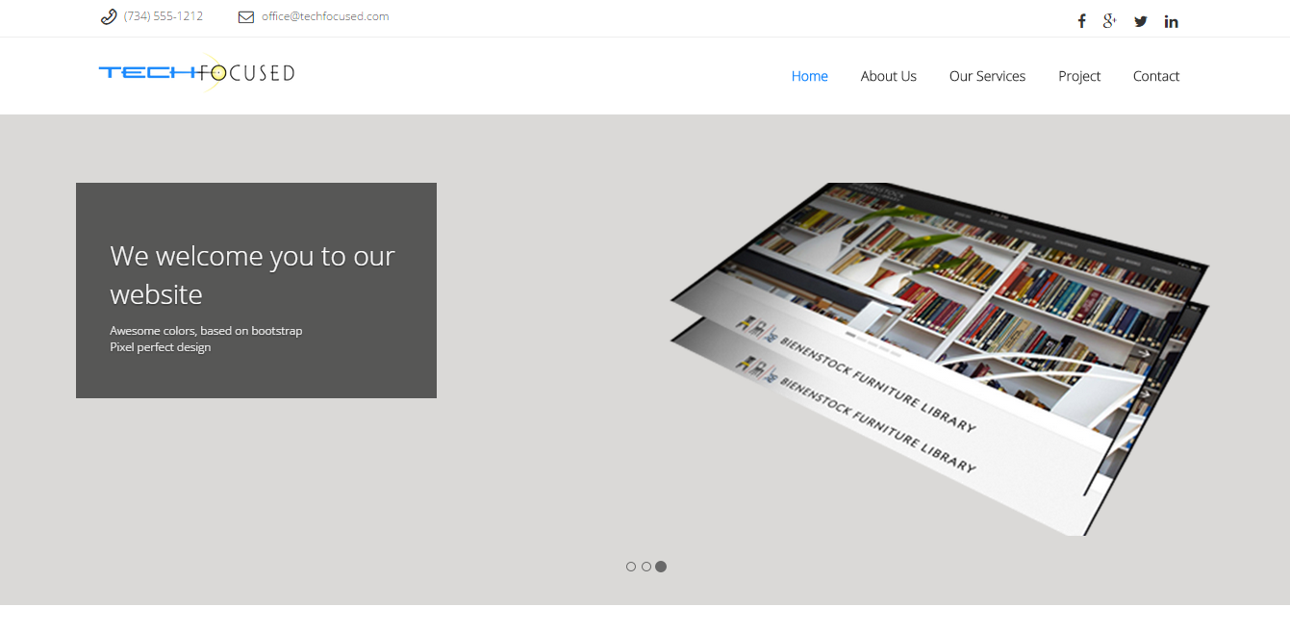
Task: Open the Facebook social link
Action: (x=1081, y=21)
